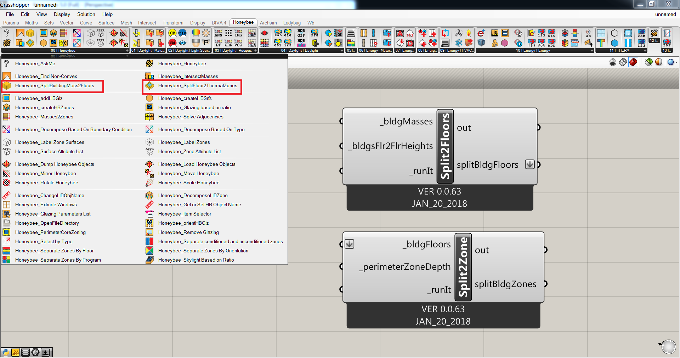Click the snowflake cooling icon in HVAC panel

click(459, 43)
